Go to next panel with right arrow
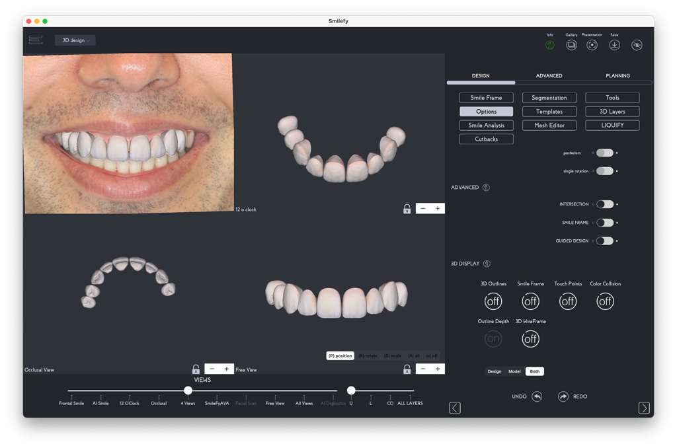The image size is (677, 448). click(x=644, y=408)
